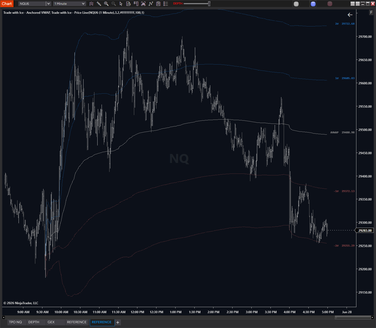Screen dimensions: 376x328
Task: Click the zoom in magnifier icon
Action: (x=106, y=4)
